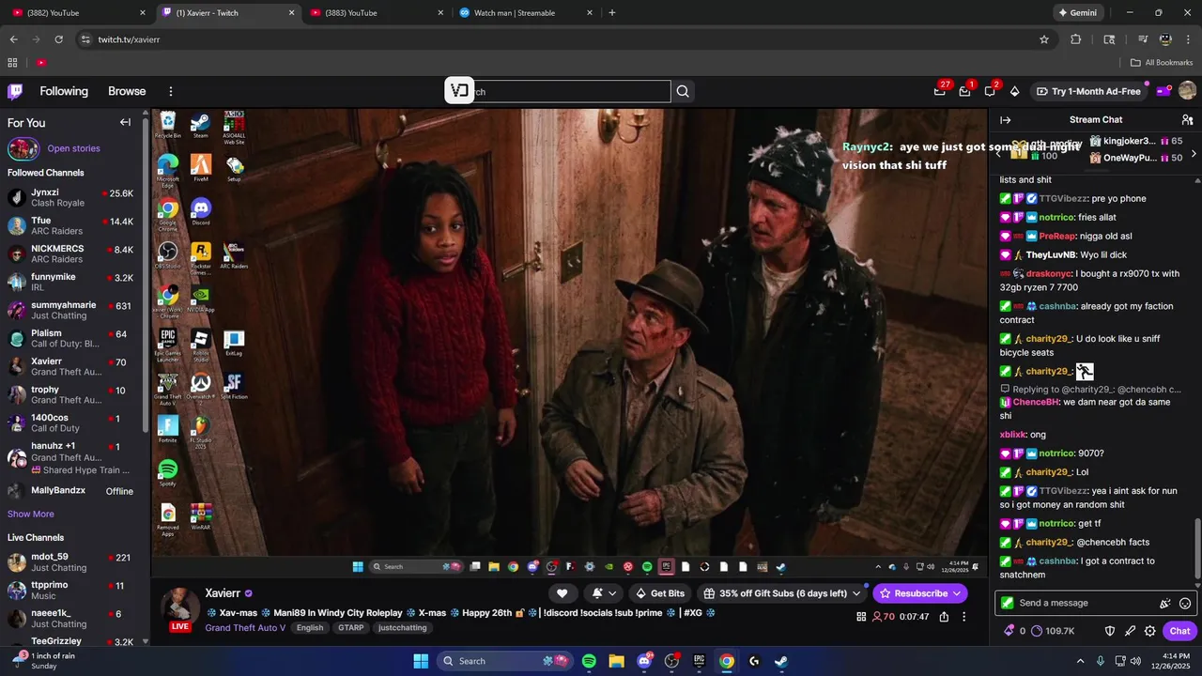Image resolution: width=1202 pixels, height=676 pixels.
Task: Open stories link in sidebar
Action: click(x=73, y=148)
